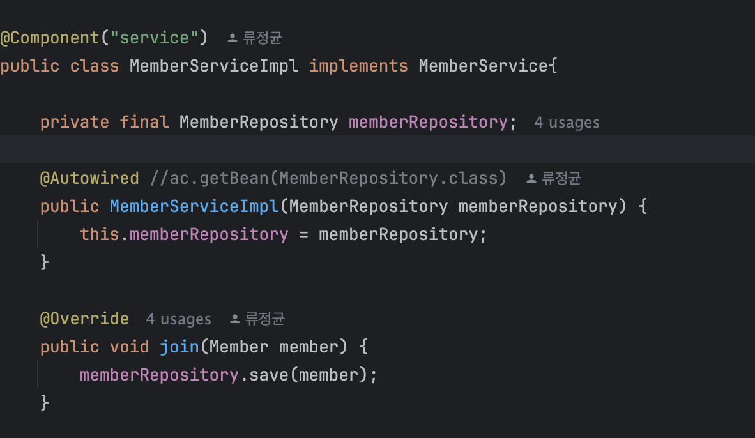Click the MemberServiceImpl class name in declaration
The height and width of the screenshot is (438, 755).
214,66
